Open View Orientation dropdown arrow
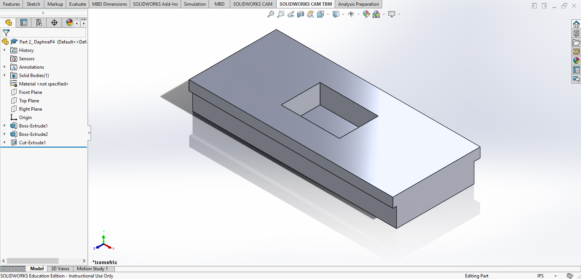Image resolution: width=581 pixels, height=279 pixels. click(x=328, y=15)
